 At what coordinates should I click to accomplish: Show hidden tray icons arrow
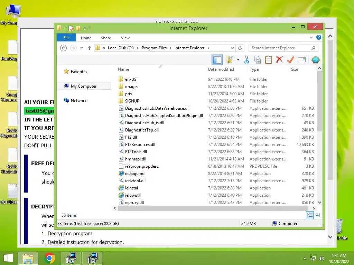305,258
